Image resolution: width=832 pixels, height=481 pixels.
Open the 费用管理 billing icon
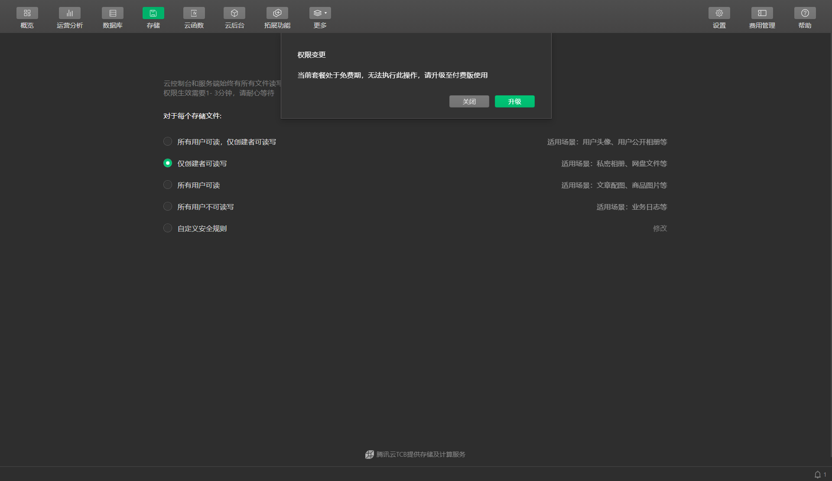pyautogui.click(x=762, y=13)
